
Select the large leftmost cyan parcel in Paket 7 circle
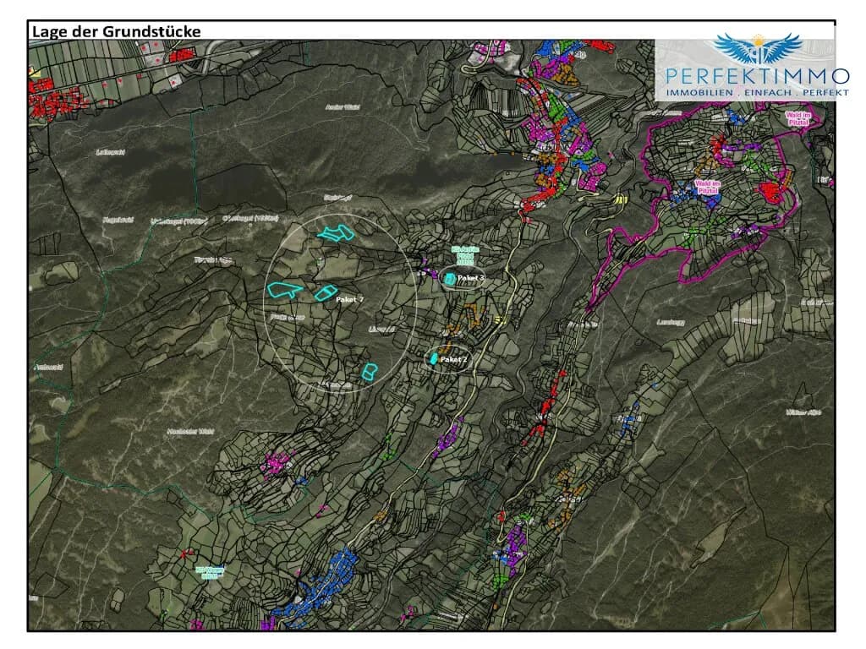285,290
